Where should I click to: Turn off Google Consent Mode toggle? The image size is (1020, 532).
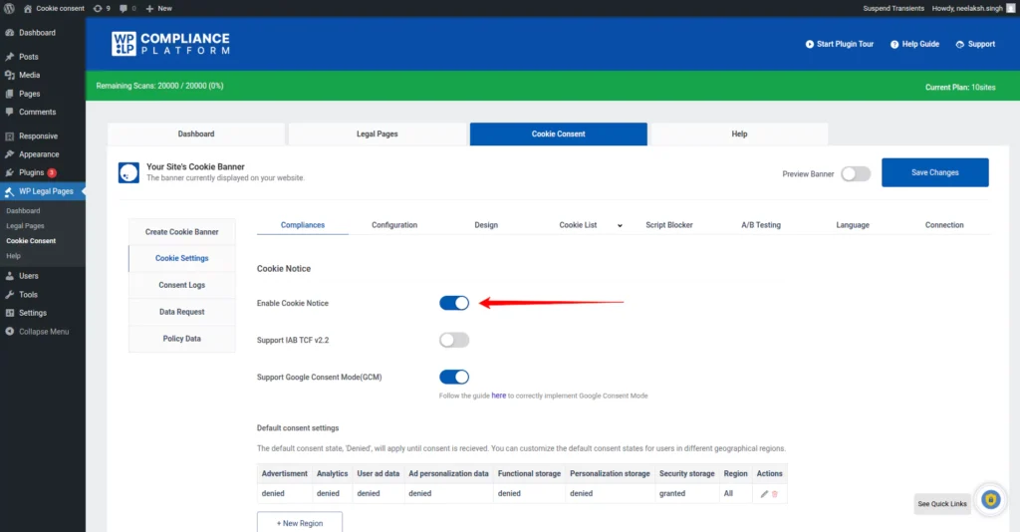pos(454,377)
